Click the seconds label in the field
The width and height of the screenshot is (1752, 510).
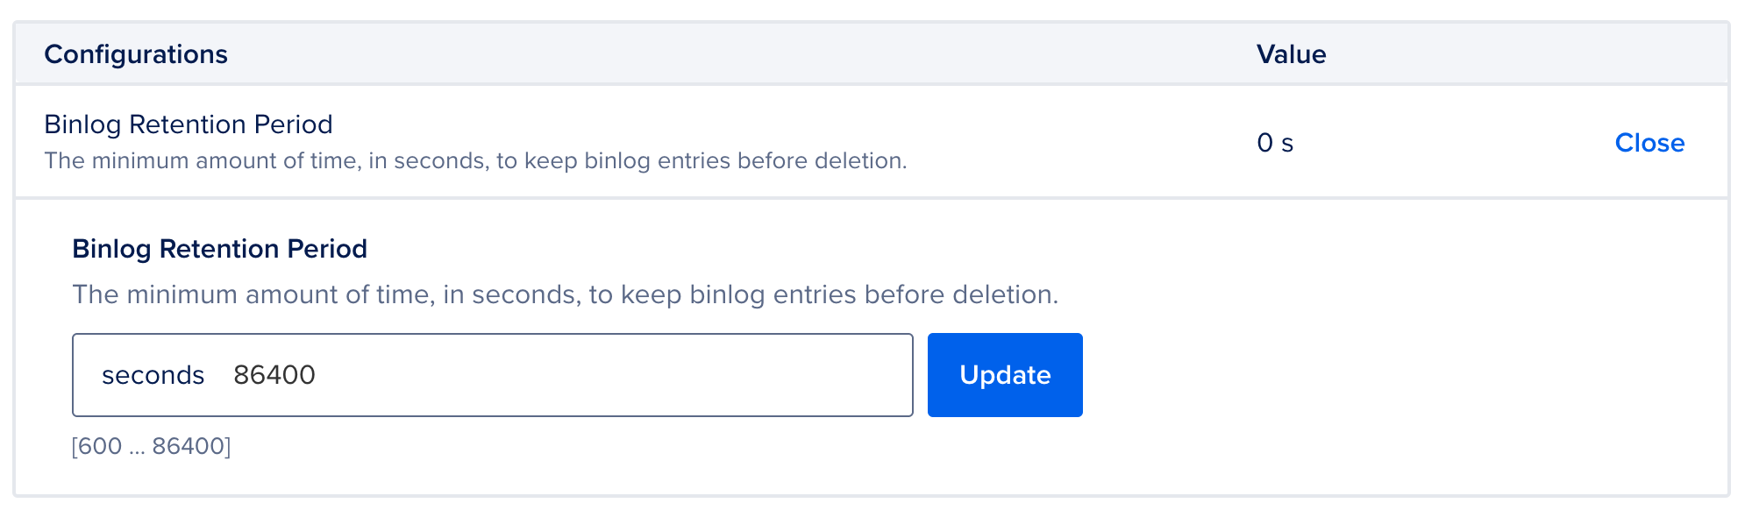coord(154,374)
